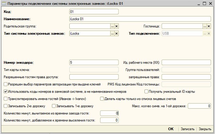Enable Записывать 2-ю дорожку checkbox
Image resolution: width=215 pixels, height=134 pixels.
tap(5, 106)
